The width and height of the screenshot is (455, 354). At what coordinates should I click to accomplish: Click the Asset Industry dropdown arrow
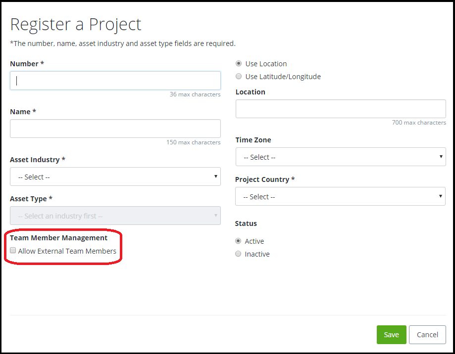tap(215, 177)
